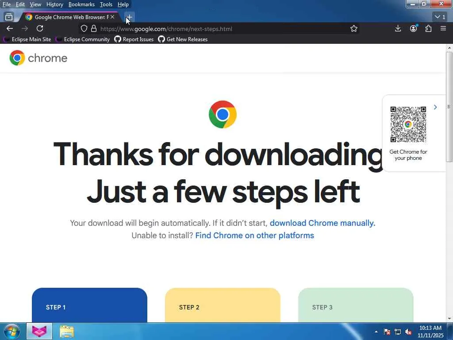Open Windows Explorer from the taskbar

[x=67, y=332]
